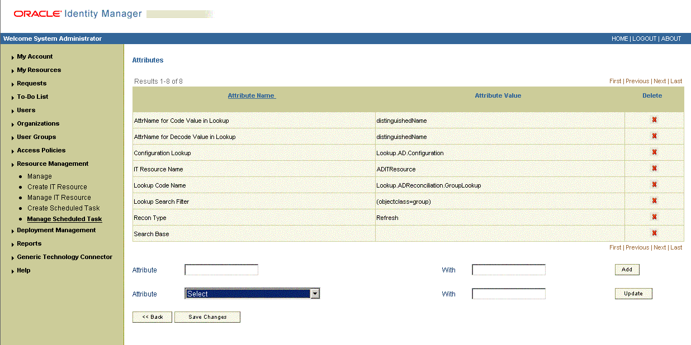
Task: Focus the With field beside Add
Action: tap(509, 270)
